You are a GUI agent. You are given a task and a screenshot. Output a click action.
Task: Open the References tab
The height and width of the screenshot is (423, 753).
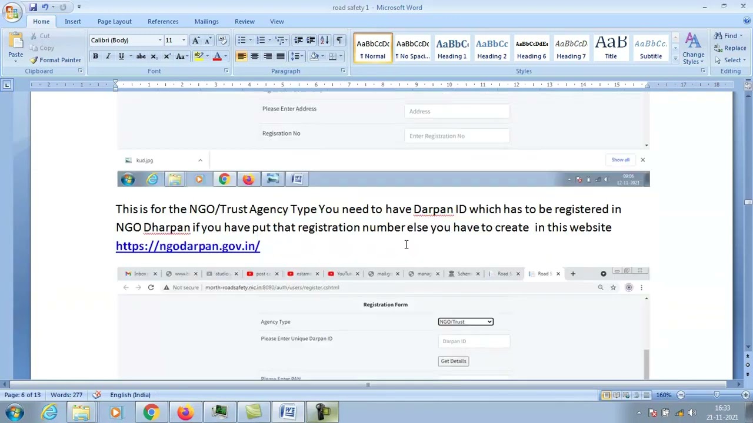pyautogui.click(x=163, y=22)
